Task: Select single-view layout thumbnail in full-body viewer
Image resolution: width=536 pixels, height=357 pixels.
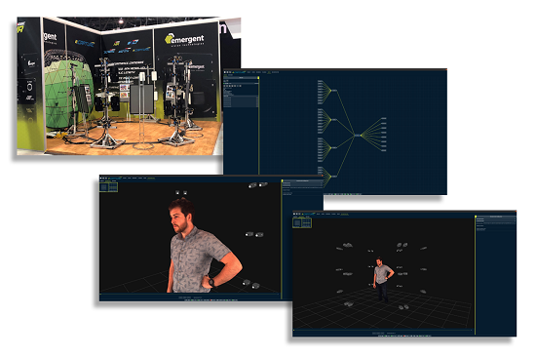Action: (x=297, y=223)
